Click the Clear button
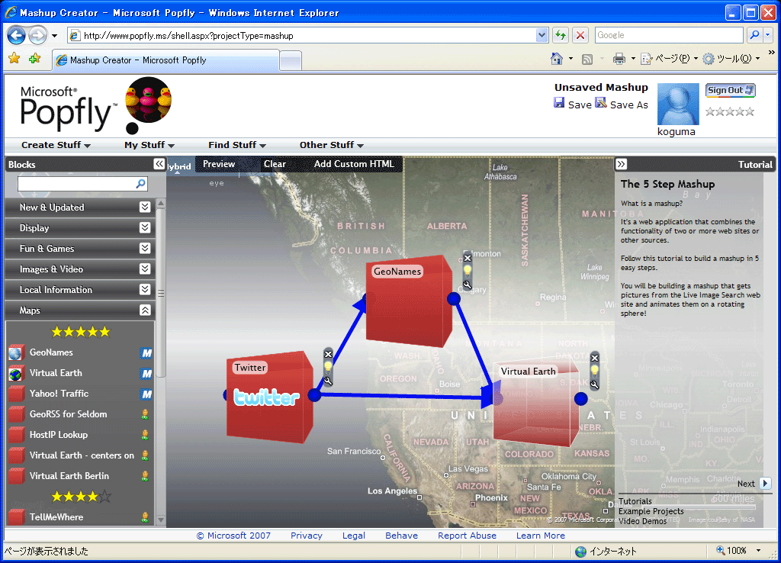This screenshot has height=563, width=781. (x=275, y=164)
